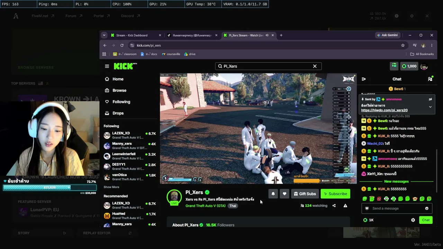Open the Kick user avatar menu
443x249 pixels.
coord(424,66)
